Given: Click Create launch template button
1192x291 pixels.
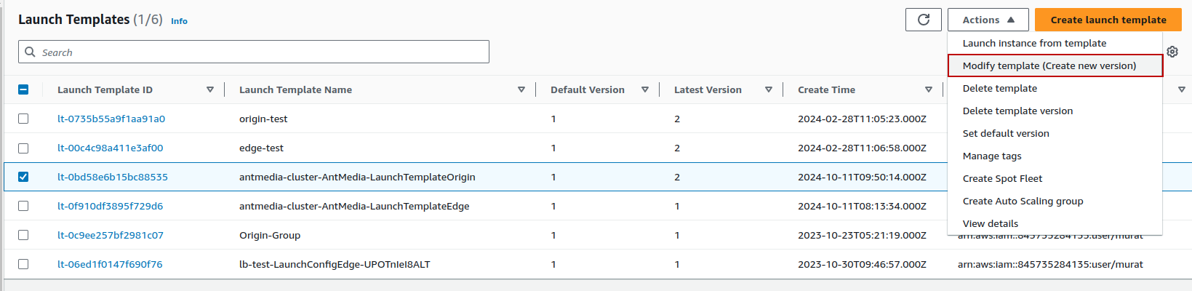Looking at the screenshot, I should (x=1108, y=20).
